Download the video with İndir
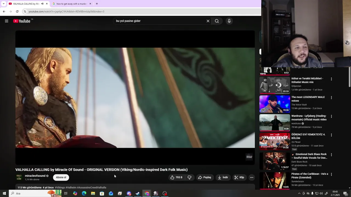This screenshot has height=197, width=351. pyautogui.click(x=223, y=177)
